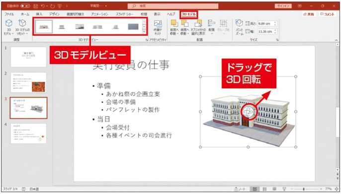Image resolution: width=341 pixels, height=194 pixels.
Task: Click the search box in title bar
Action: point(173,6)
